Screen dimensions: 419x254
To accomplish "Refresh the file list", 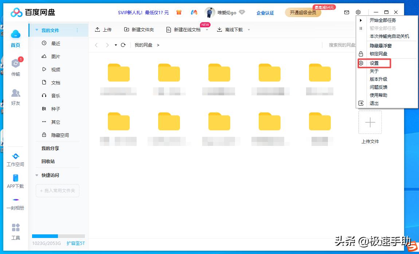I will point(123,45).
